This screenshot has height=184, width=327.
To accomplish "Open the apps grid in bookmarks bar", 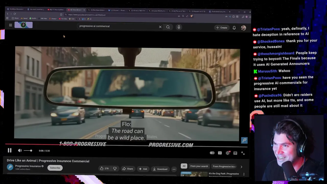I will 7,18.
